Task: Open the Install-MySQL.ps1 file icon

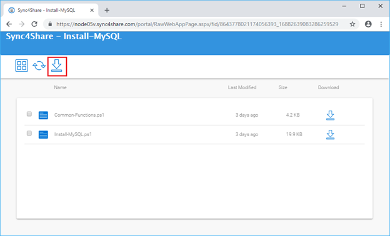Action: (43, 134)
